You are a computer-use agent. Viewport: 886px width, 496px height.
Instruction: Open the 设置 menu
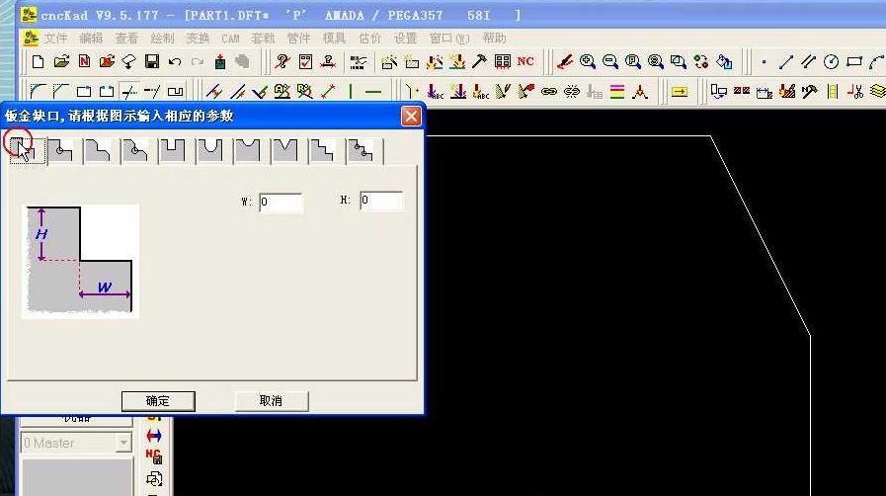point(405,38)
